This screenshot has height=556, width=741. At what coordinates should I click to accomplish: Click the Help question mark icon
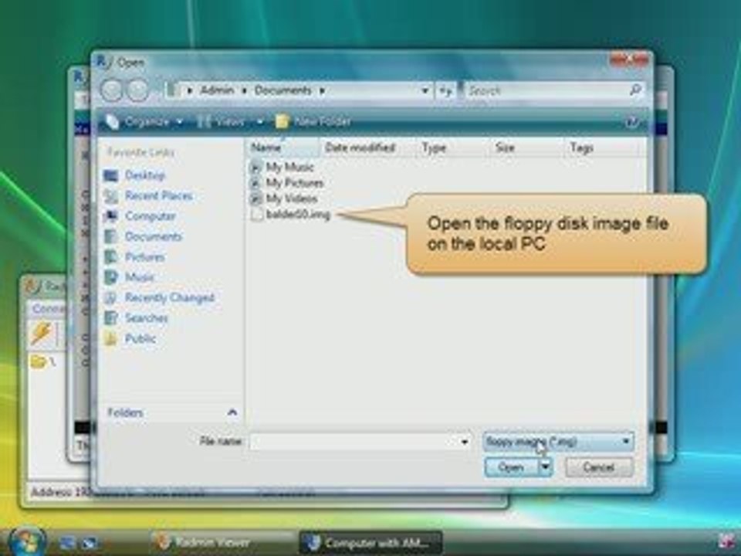tap(632, 123)
